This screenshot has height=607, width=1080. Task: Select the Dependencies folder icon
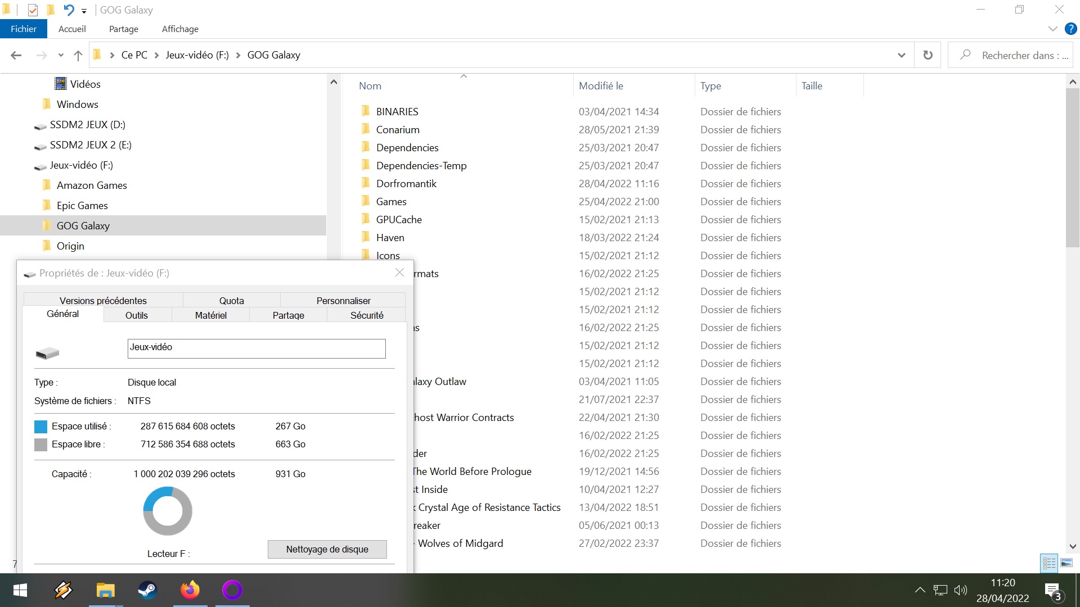[x=366, y=147]
